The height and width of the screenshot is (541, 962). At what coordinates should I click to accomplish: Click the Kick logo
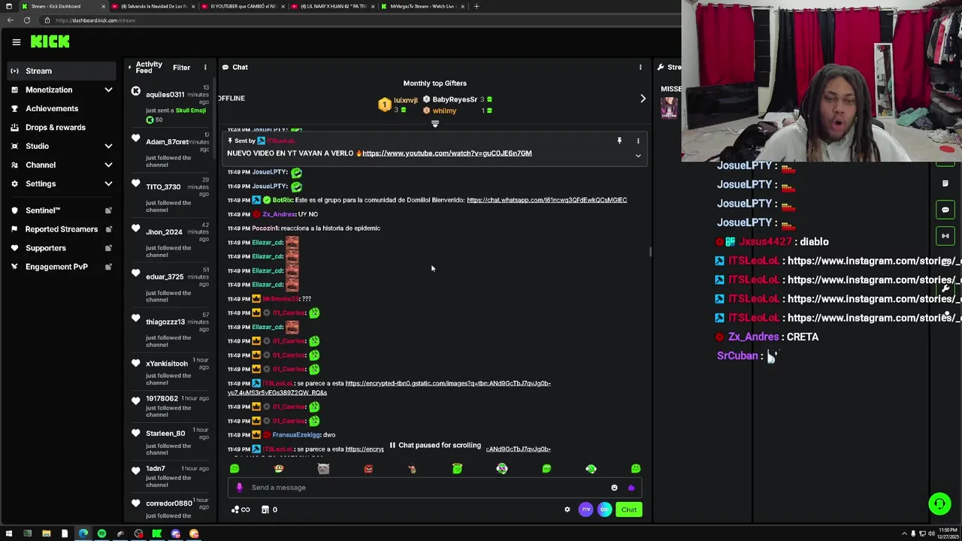tap(50, 42)
